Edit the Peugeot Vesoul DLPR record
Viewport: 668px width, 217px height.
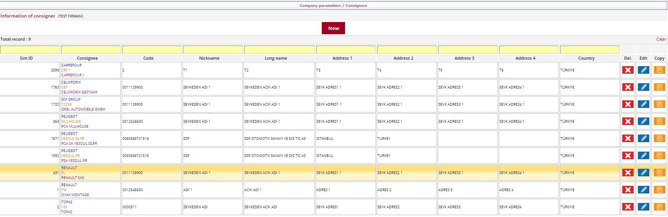coord(643,138)
